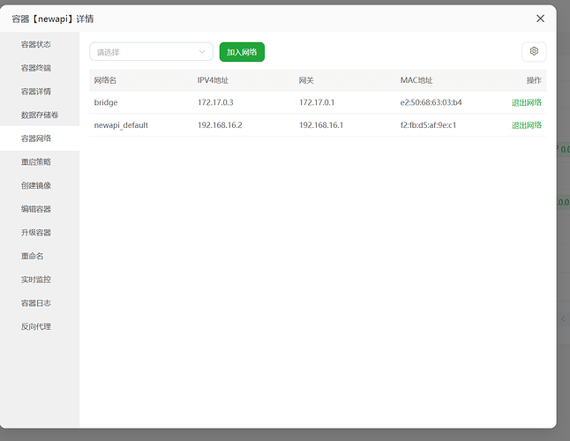Open the 反向代理 tab
Viewport: 570px width, 441px height.
click(40, 326)
